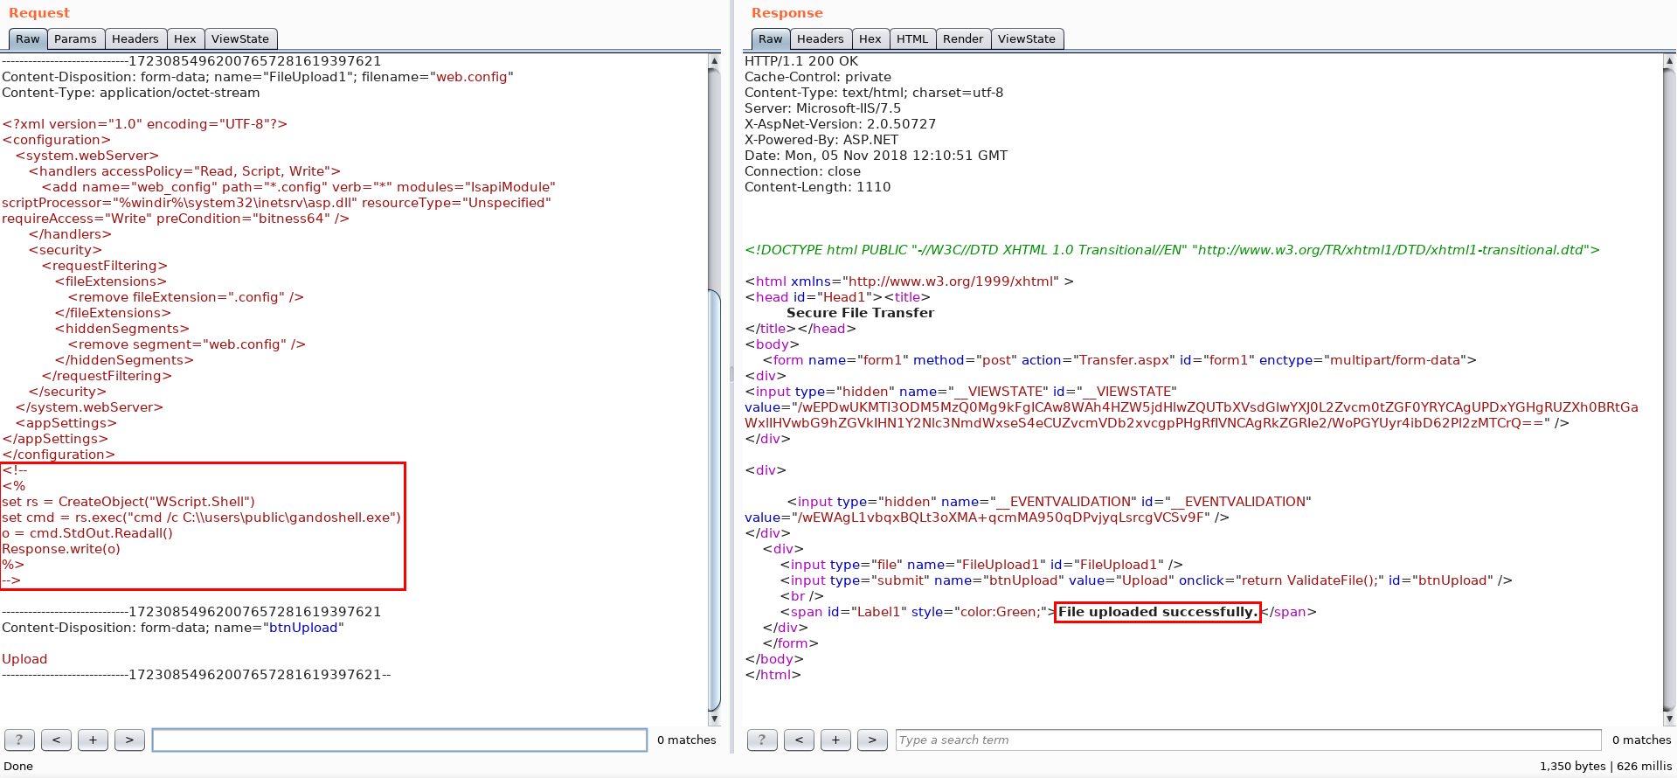Screen dimensions: 1677x778
Task: Click the '<remove fileExtension=".config"' line
Action: point(186,297)
